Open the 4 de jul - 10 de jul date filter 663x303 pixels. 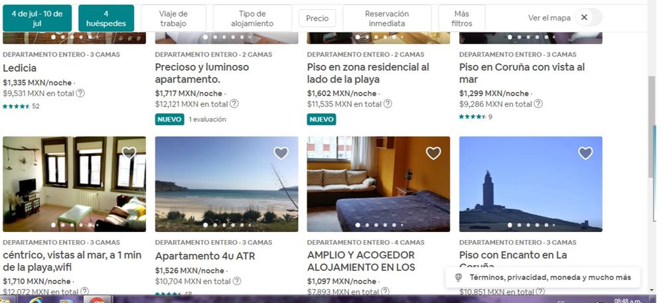(x=37, y=18)
